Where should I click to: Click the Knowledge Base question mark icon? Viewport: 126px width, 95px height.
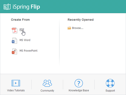click(x=79, y=83)
